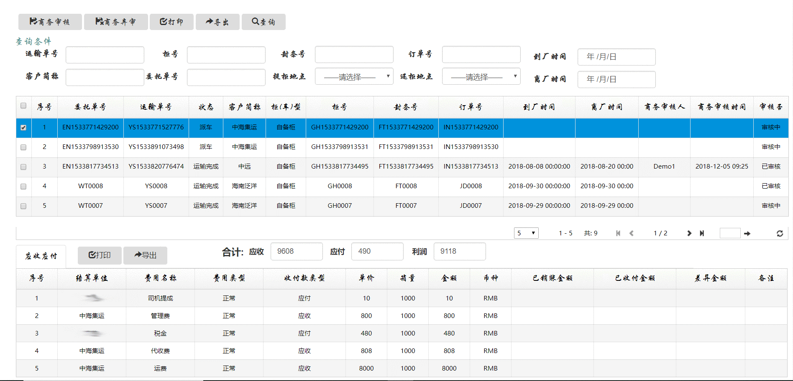
Task: Open the 到厂时间 date picker
Action: point(616,57)
